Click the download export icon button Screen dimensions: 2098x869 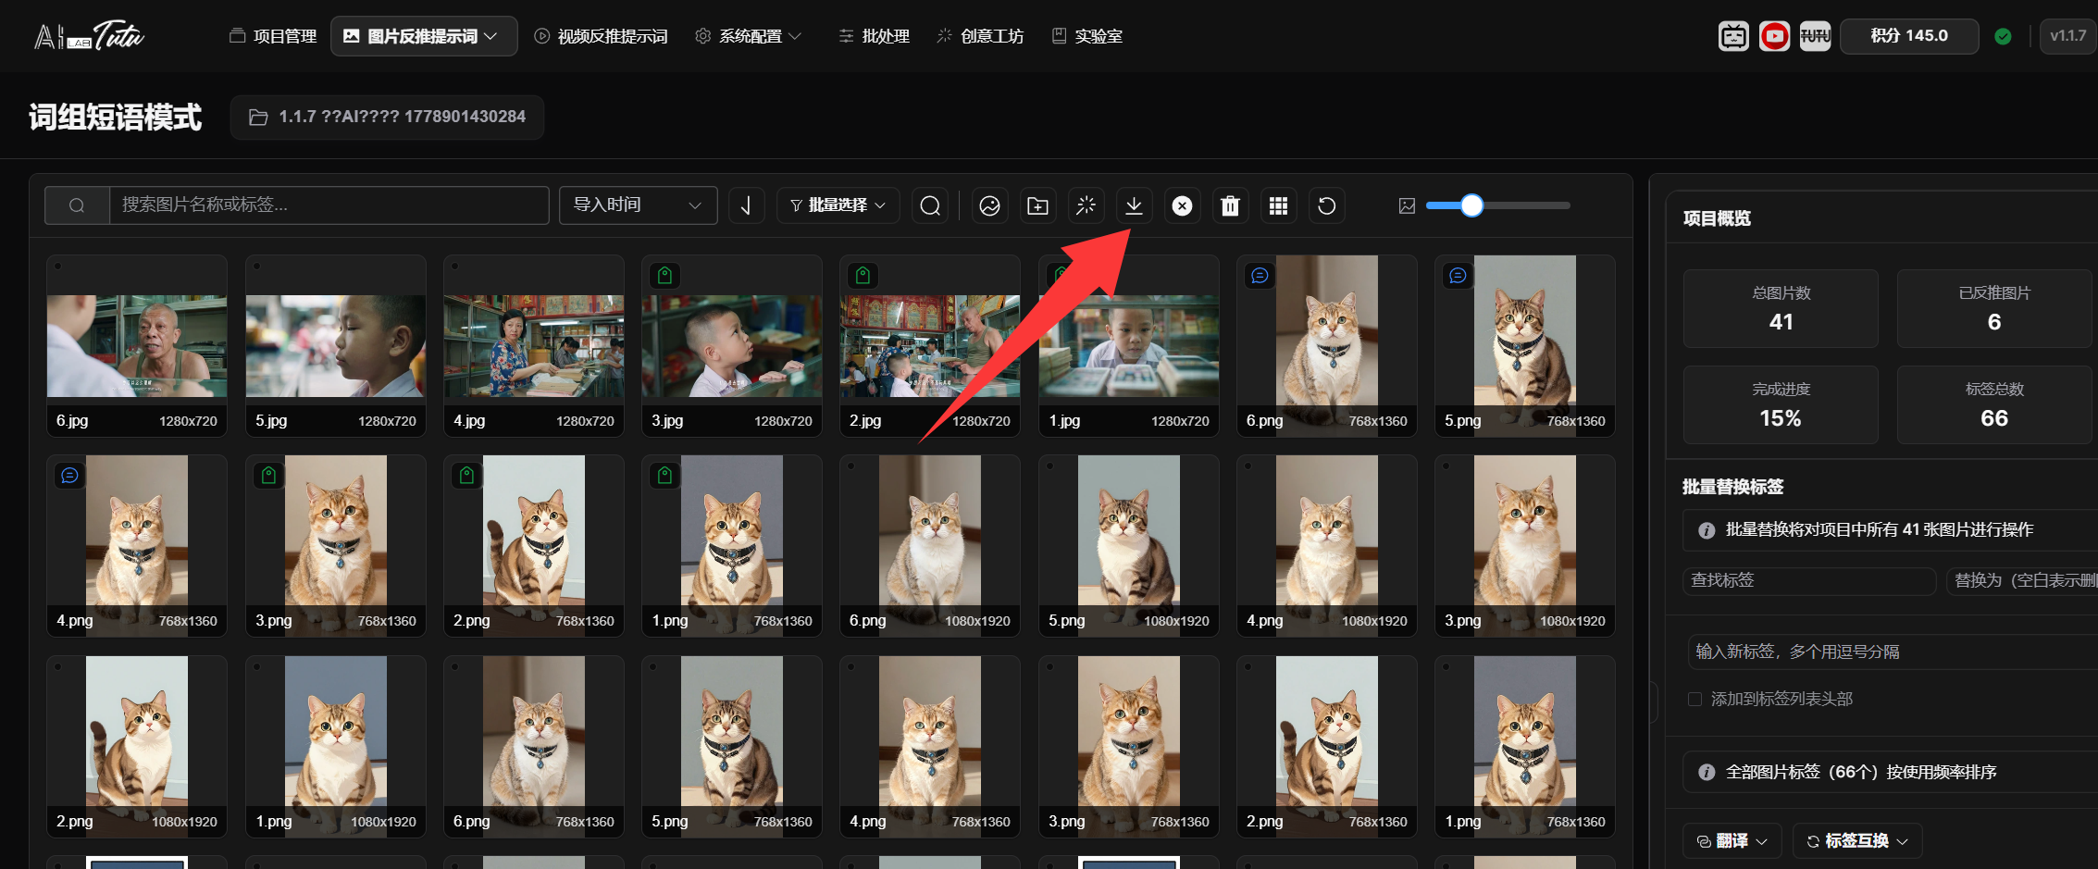[x=1134, y=205]
